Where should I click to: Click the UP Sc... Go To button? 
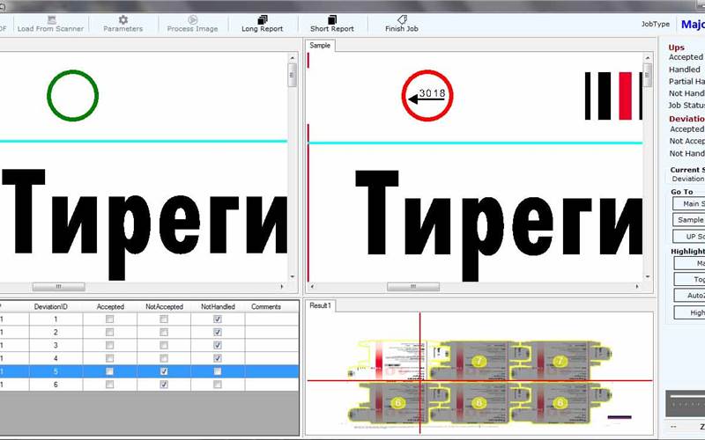tap(687, 236)
